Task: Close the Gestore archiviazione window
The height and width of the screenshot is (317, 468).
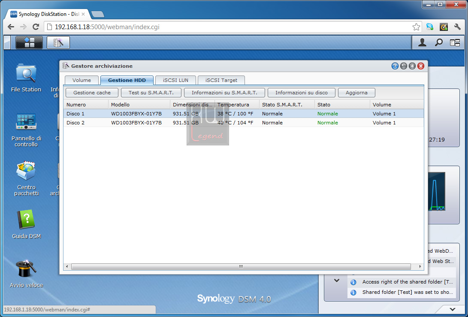Action: coord(421,66)
